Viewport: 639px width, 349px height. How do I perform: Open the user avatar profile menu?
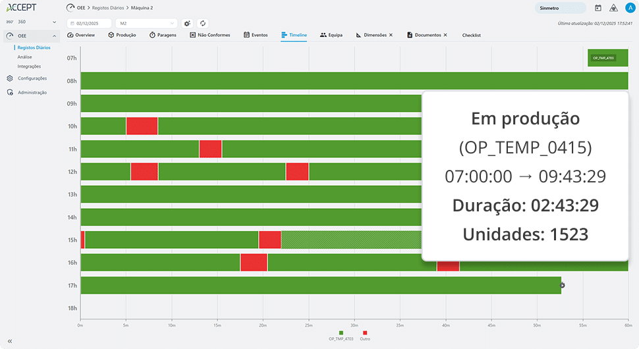pos(629,8)
